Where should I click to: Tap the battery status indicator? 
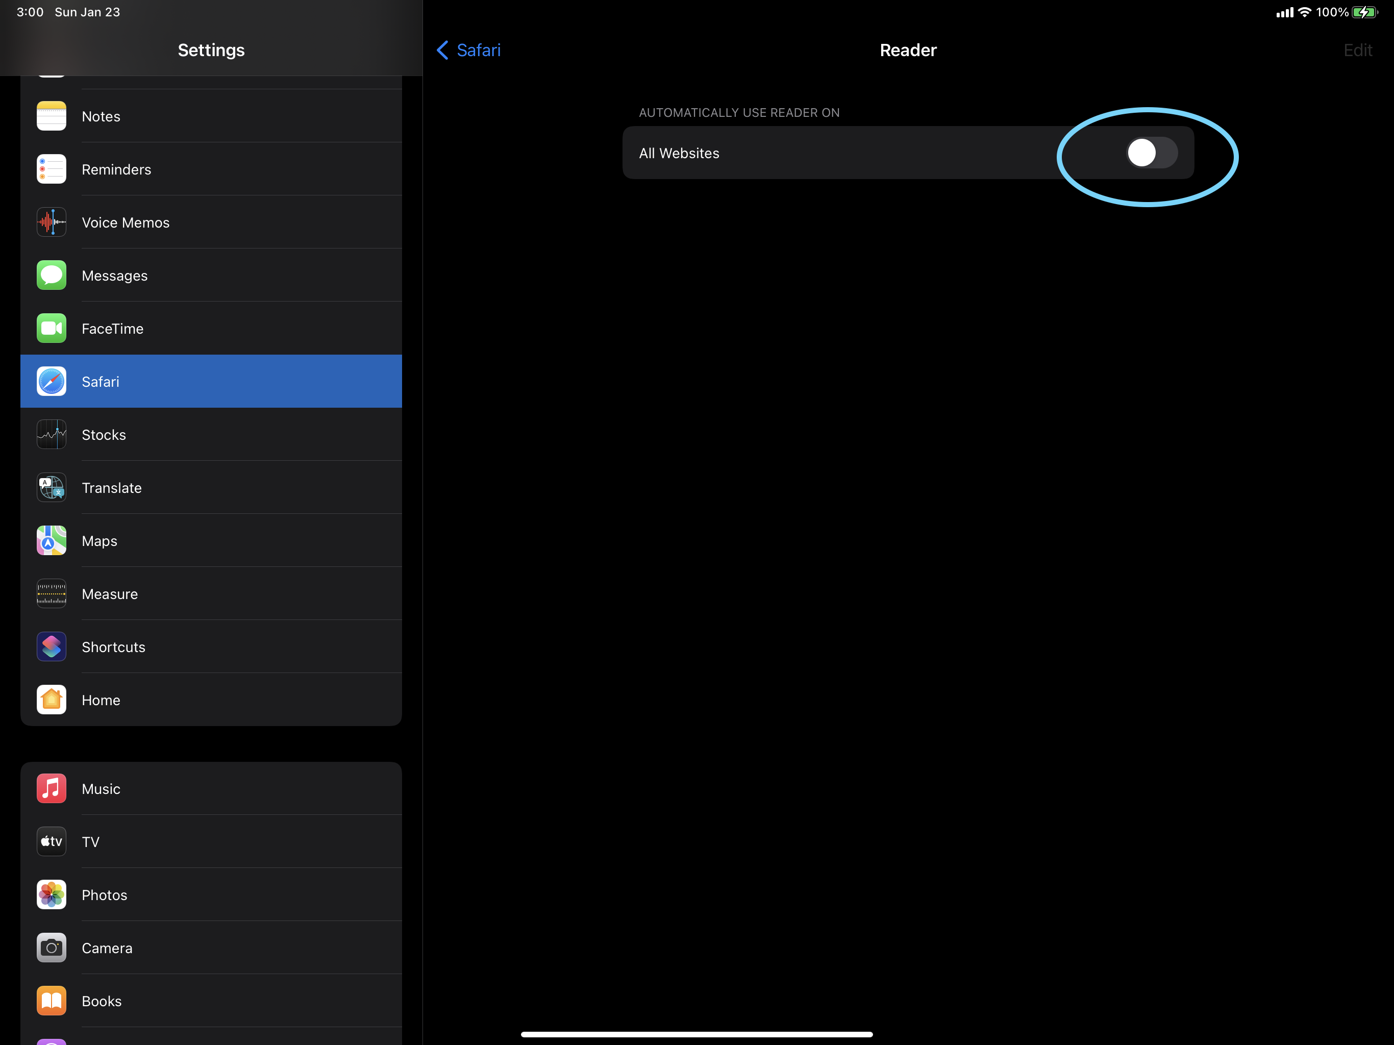[x=1364, y=12]
